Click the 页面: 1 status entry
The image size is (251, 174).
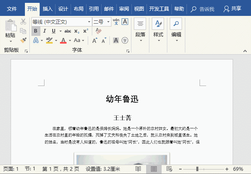click(11, 169)
